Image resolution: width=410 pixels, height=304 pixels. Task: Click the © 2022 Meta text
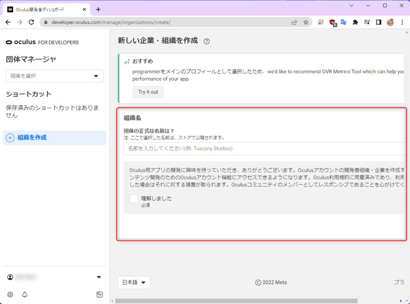tap(271, 282)
